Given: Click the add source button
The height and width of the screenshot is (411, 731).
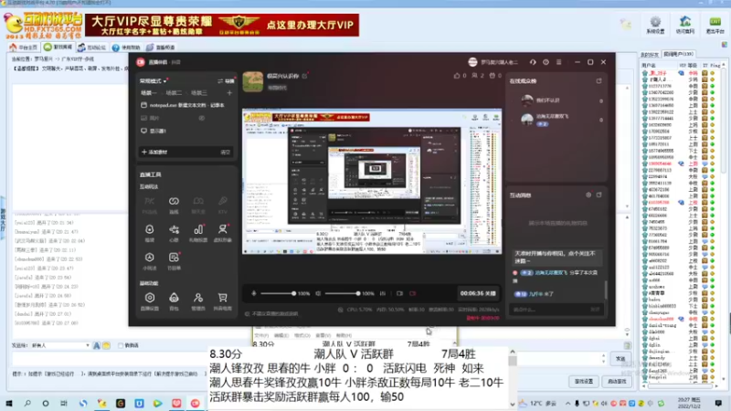Looking at the screenshot, I should [154, 152].
